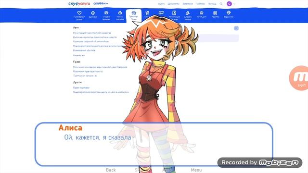Image resolution: width=308 pixels, height=173 pixels.
Task: Open Помощь in the top navigation
Action: [212, 4]
